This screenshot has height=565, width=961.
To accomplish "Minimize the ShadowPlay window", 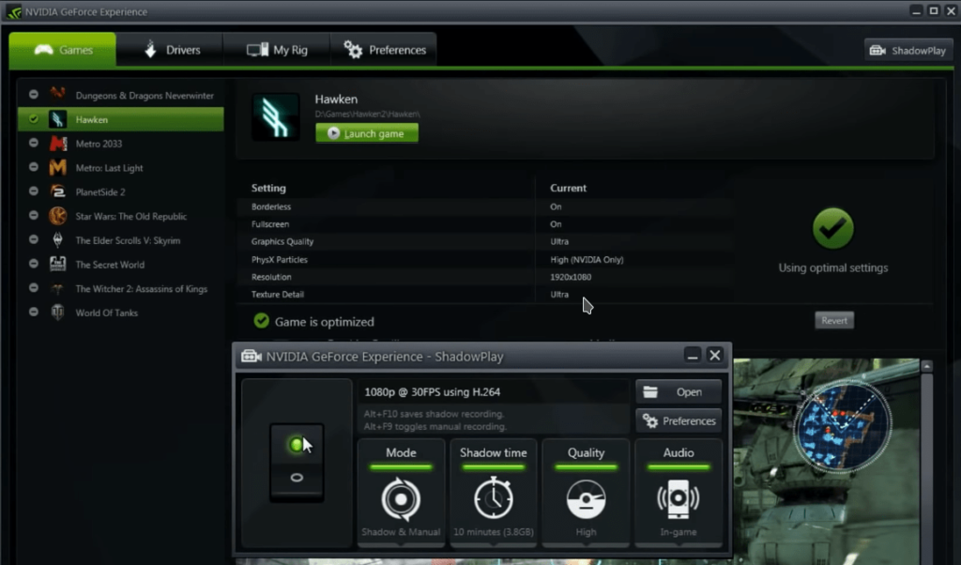I will coord(692,356).
